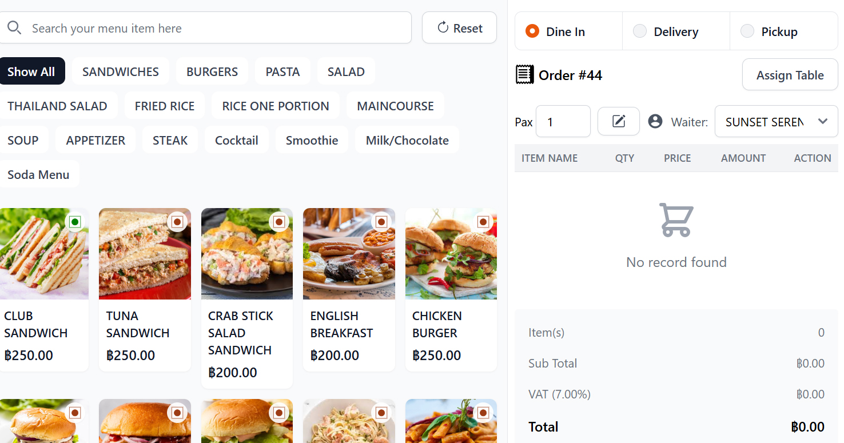Image resolution: width=844 pixels, height=443 pixels.
Task: Click the Reset button
Action: [459, 27]
